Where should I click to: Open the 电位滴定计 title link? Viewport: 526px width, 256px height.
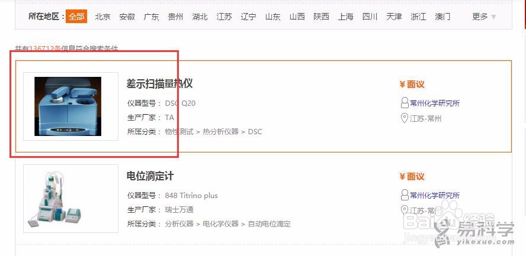[x=150, y=176]
